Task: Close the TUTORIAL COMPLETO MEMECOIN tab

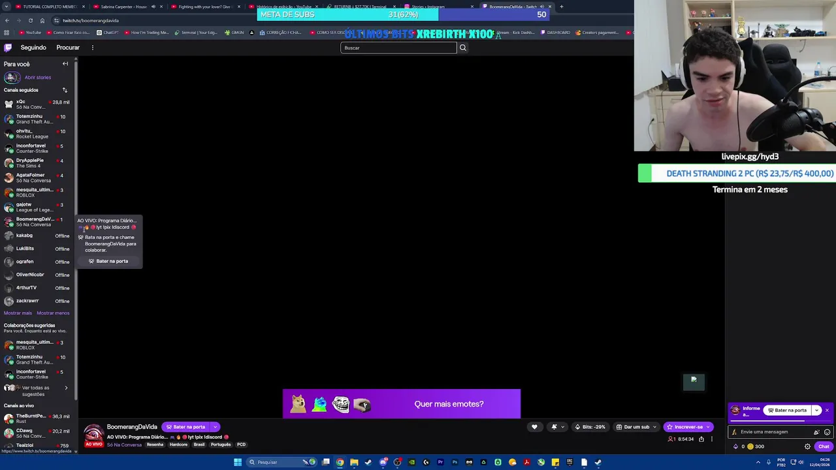Action: [83, 7]
